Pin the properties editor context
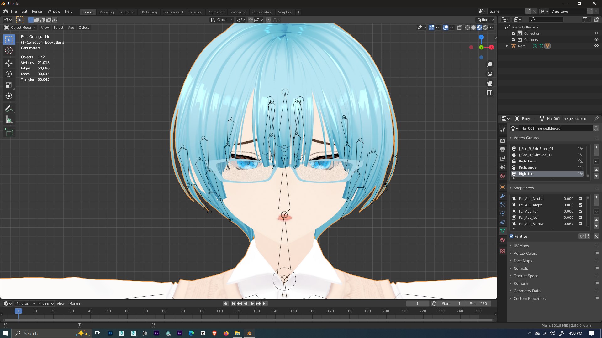 click(596, 119)
